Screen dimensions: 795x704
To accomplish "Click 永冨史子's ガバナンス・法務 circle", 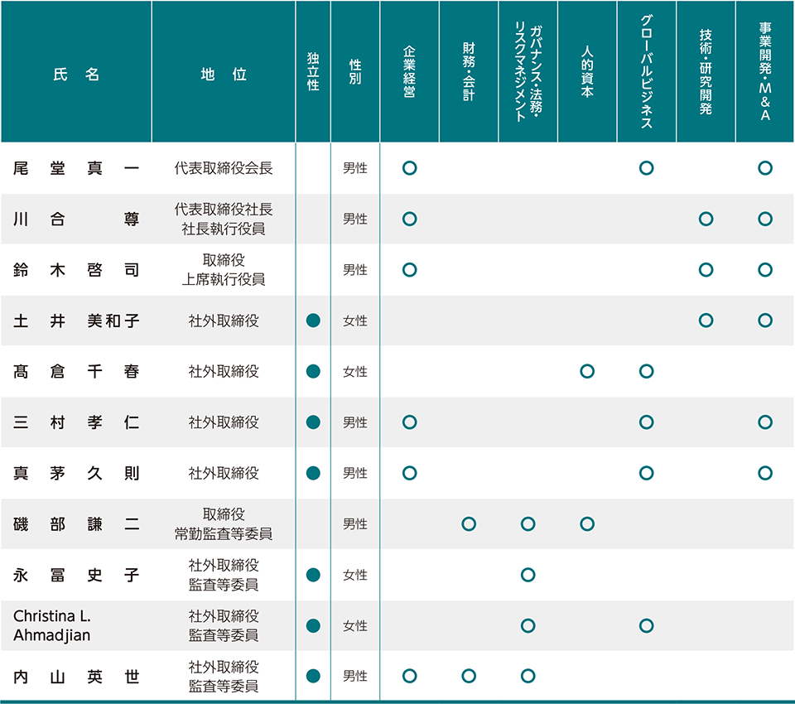I will [x=528, y=575].
